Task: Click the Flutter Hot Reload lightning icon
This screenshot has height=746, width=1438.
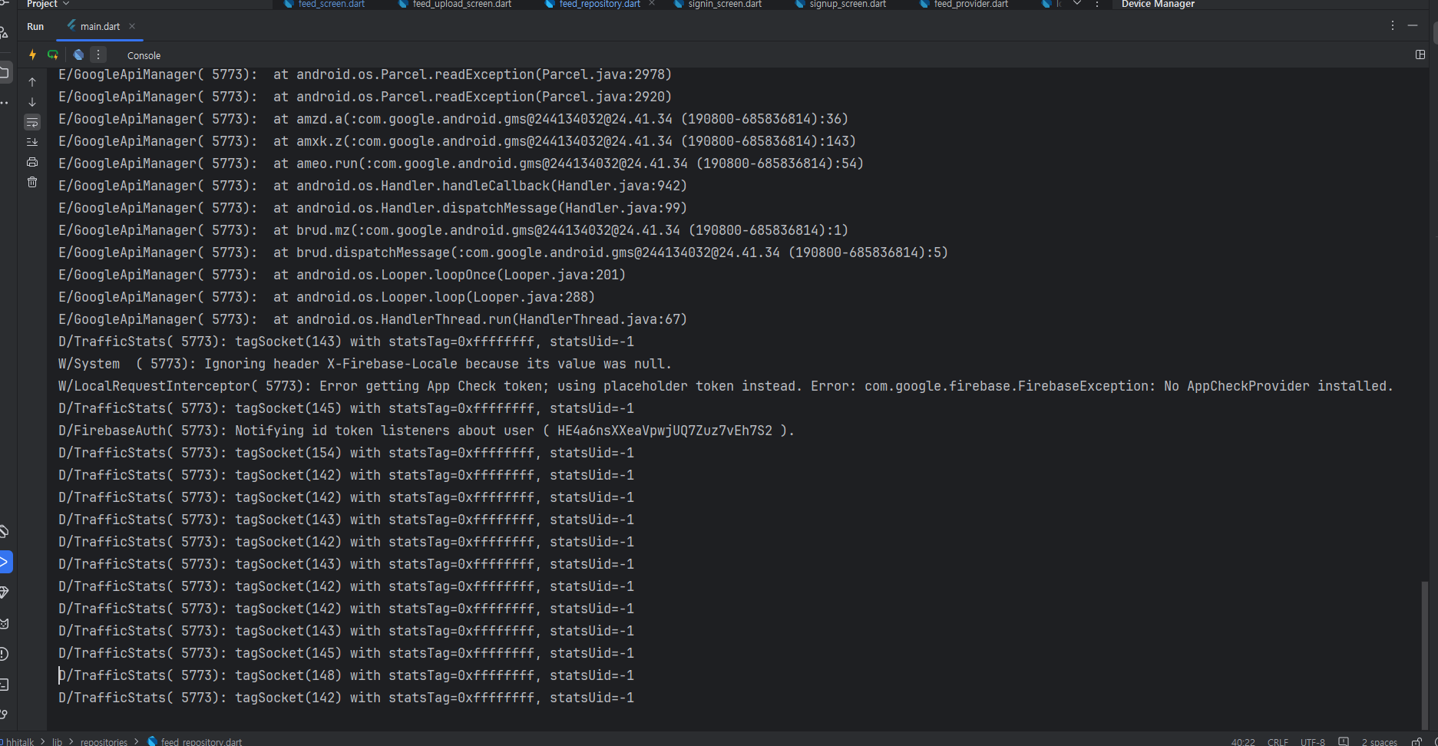Action: coord(32,54)
